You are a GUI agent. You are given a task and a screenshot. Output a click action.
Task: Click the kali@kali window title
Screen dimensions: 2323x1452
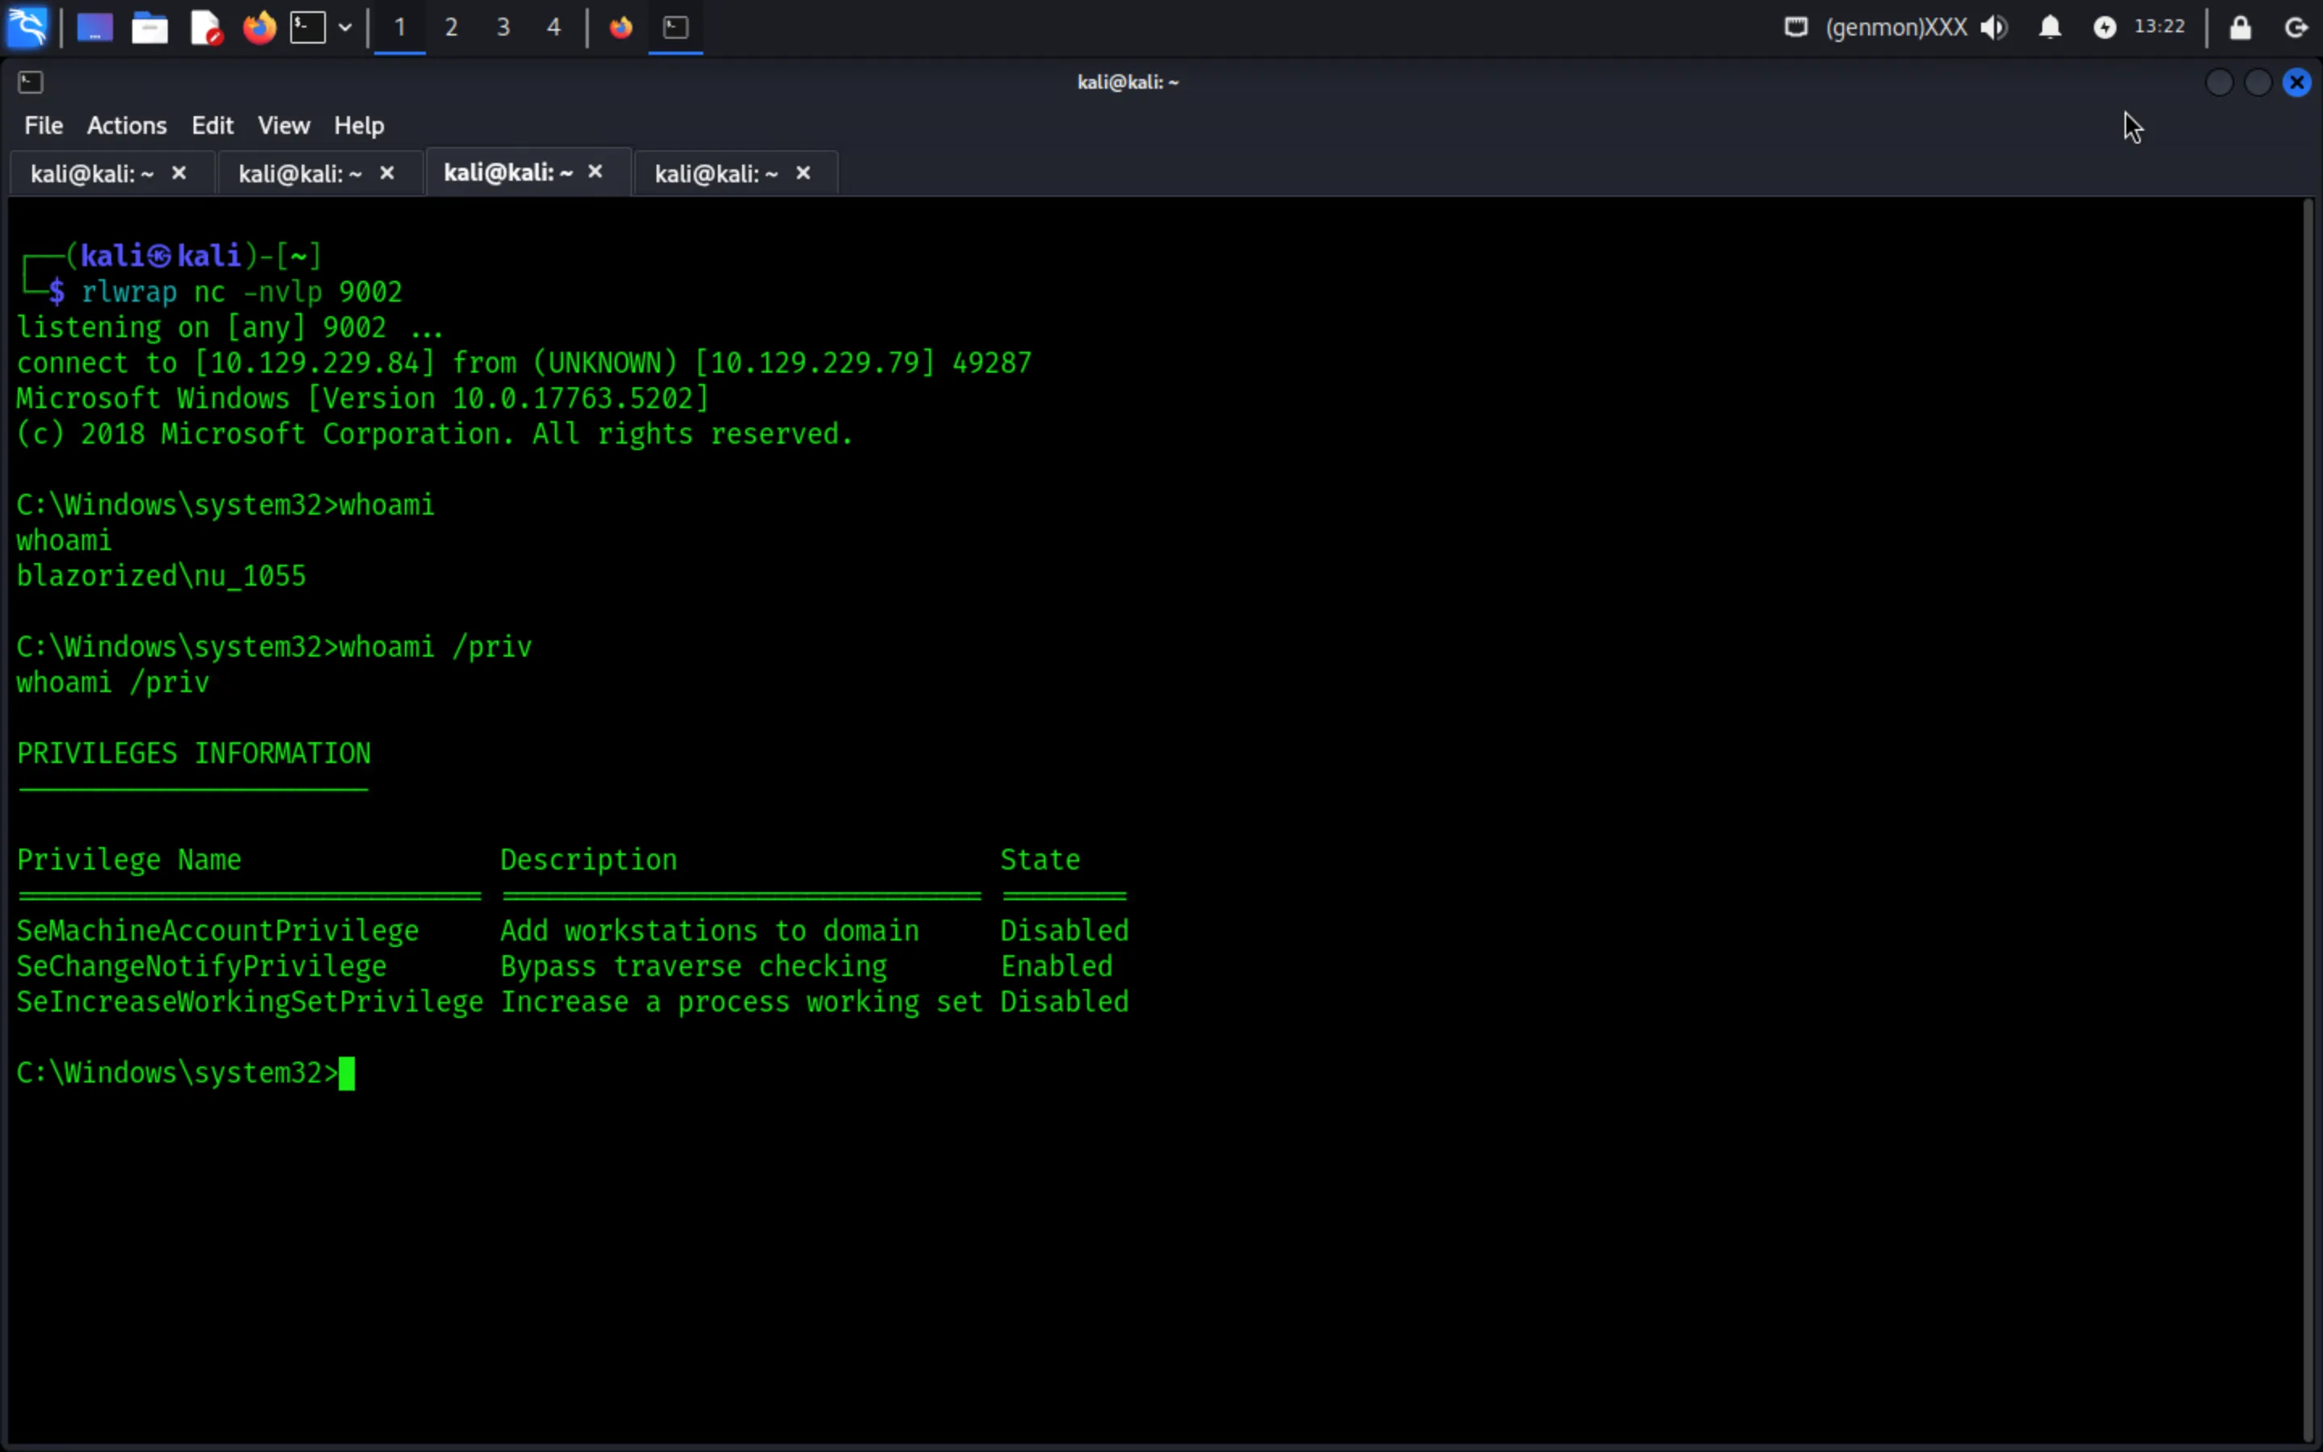coord(1128,82)
